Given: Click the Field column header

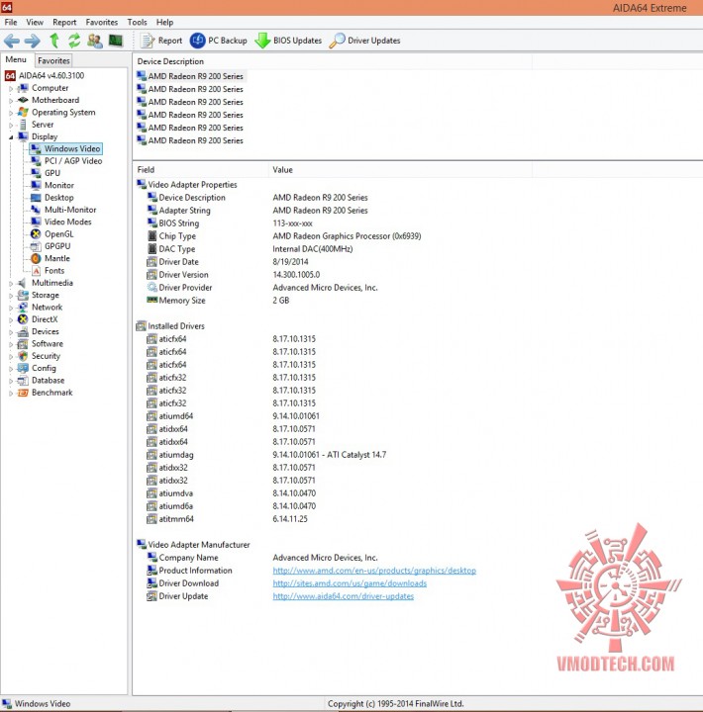Looking at the screenshot, I should click(201, 170).
